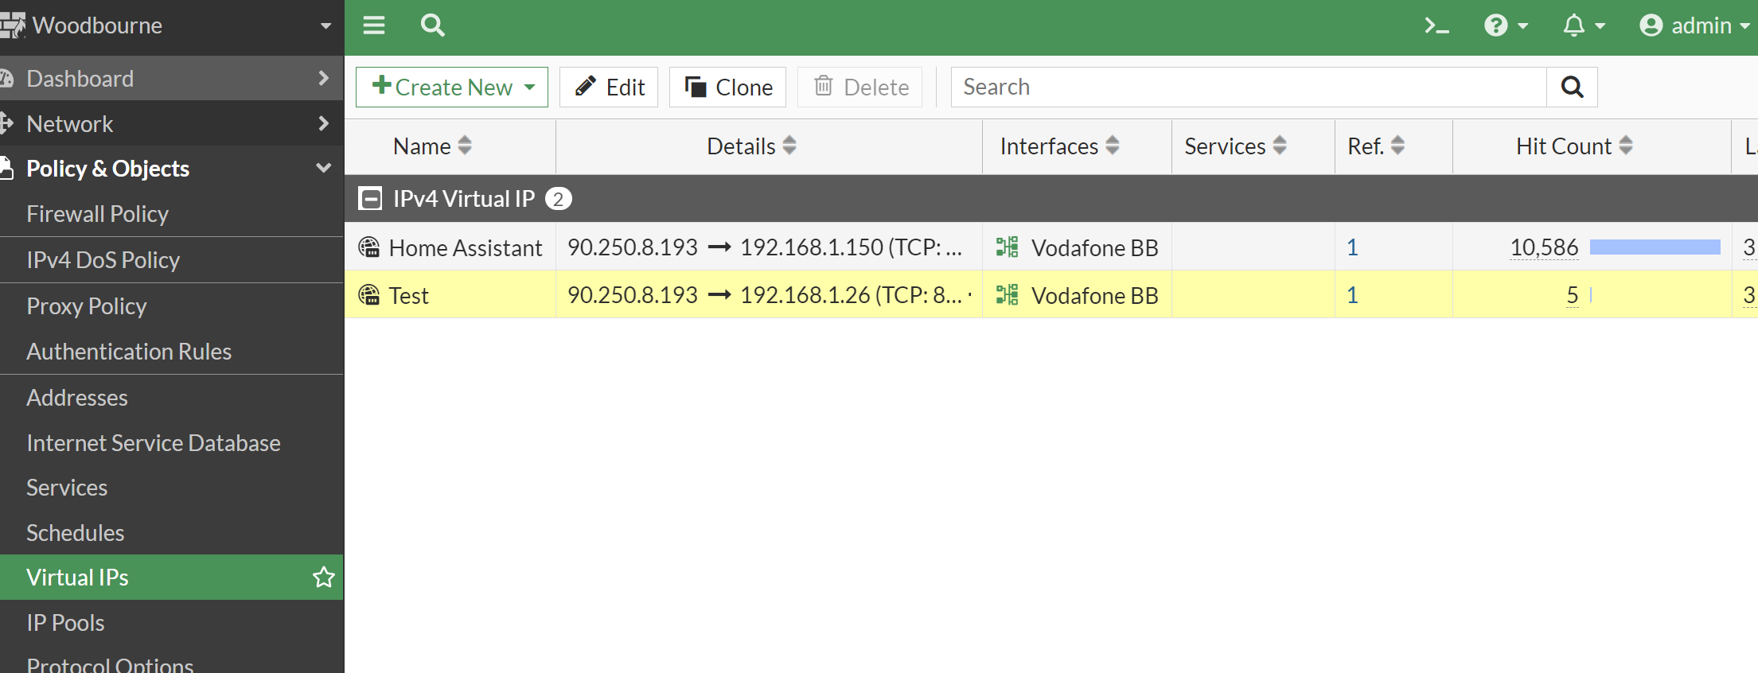1758x673 pixels.
Task: Open the Ref. link for Test entry
Action: (x=1352, y=294)
